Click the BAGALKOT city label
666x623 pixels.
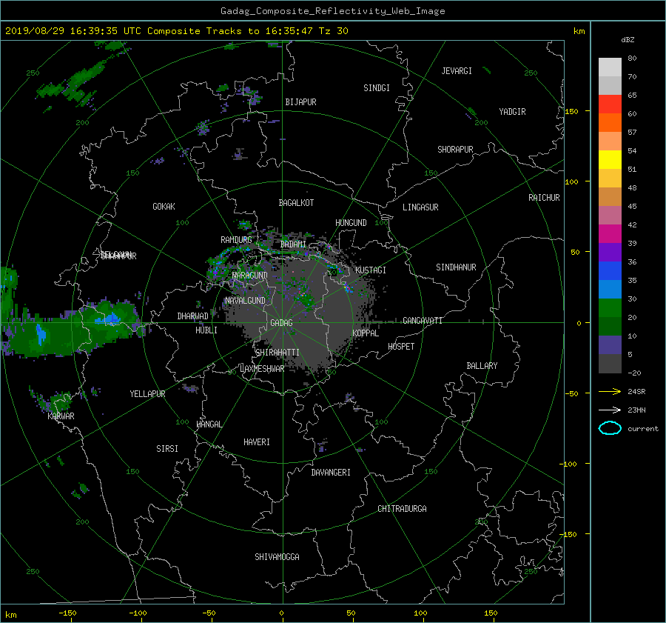click(x=296, y=203)
